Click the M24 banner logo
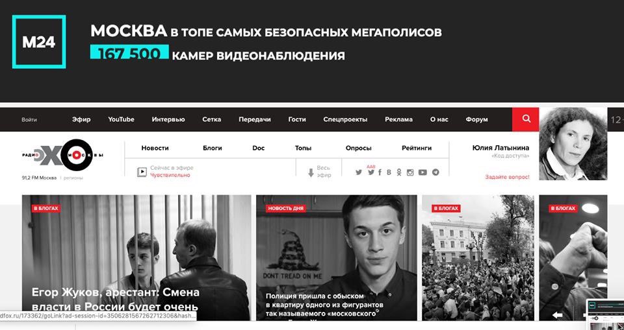This screenshot has height=330, width=624. [39, 41]
